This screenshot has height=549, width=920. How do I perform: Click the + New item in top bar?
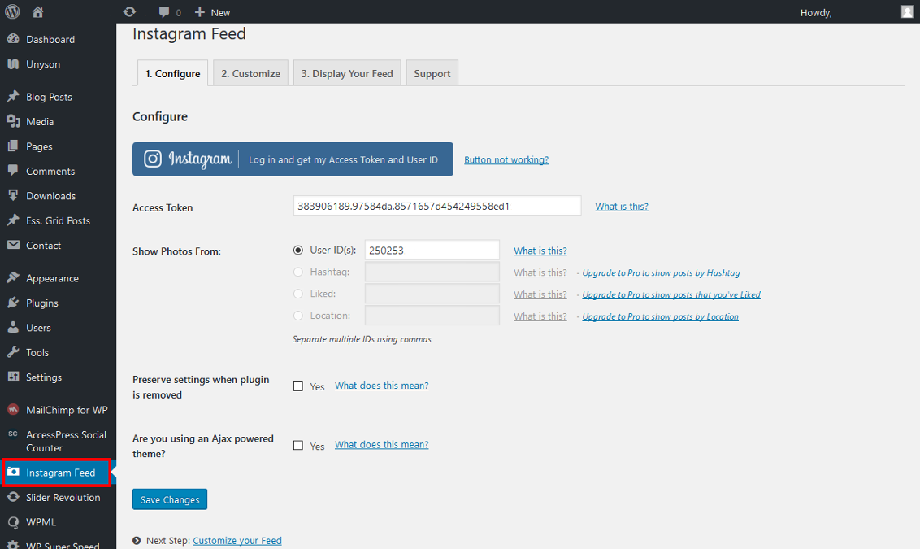213,12
